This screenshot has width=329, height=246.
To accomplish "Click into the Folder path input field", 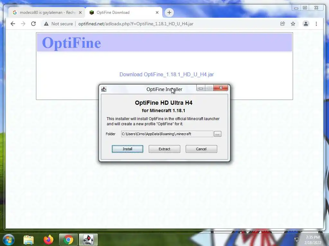I will coord(167,134).
